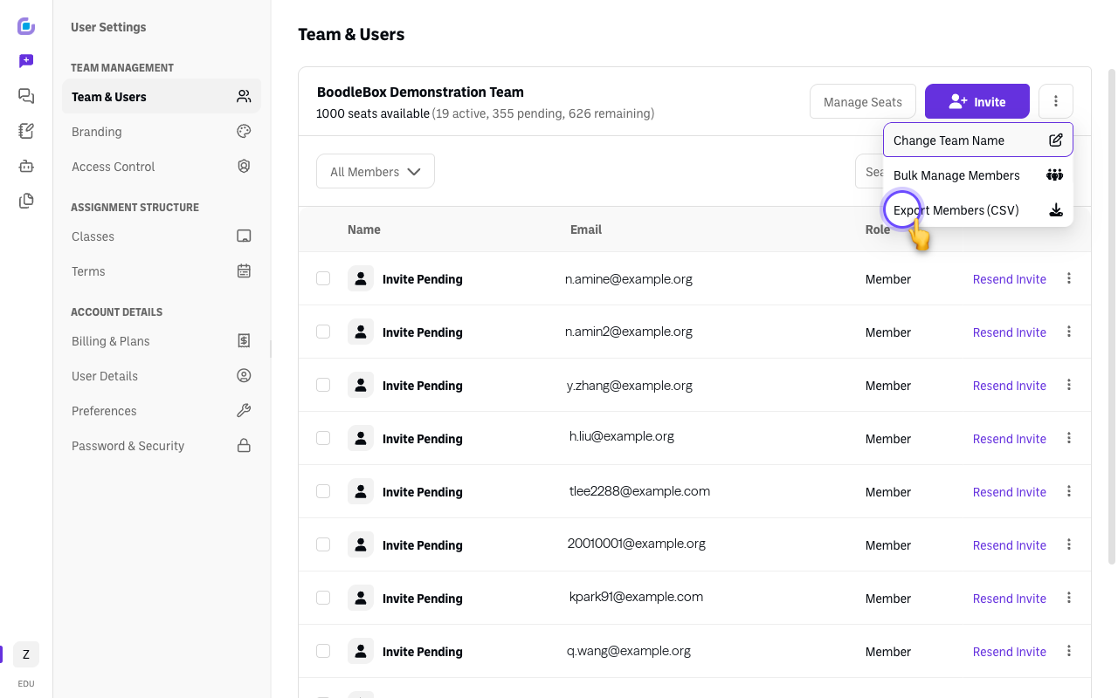
Task: Click the person avatar for n.amine@example.org
Action: (361, 279)
